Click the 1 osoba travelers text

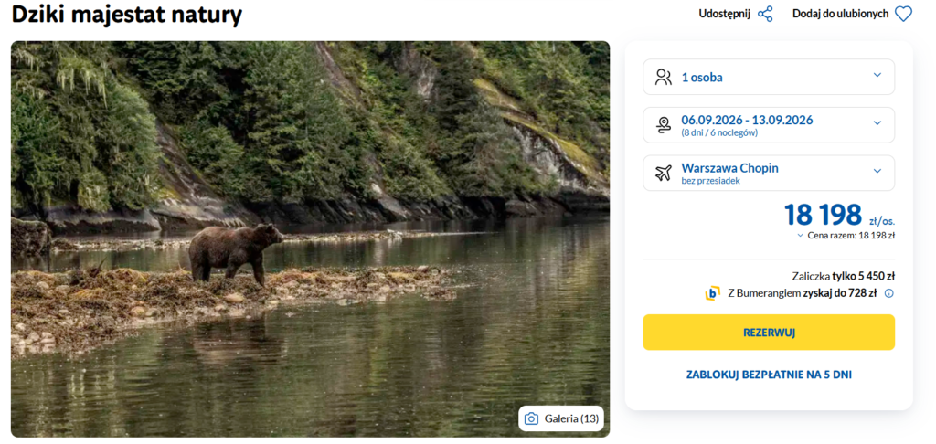coord(702,77)
